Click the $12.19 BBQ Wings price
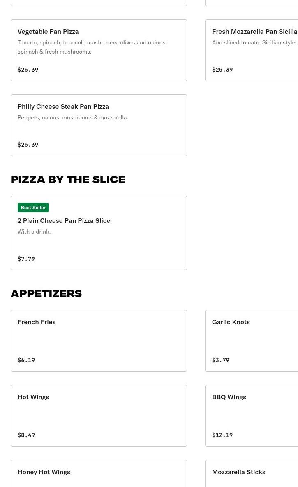The width and height of the screenshot is (298, 487). click(x=222, y=435)
